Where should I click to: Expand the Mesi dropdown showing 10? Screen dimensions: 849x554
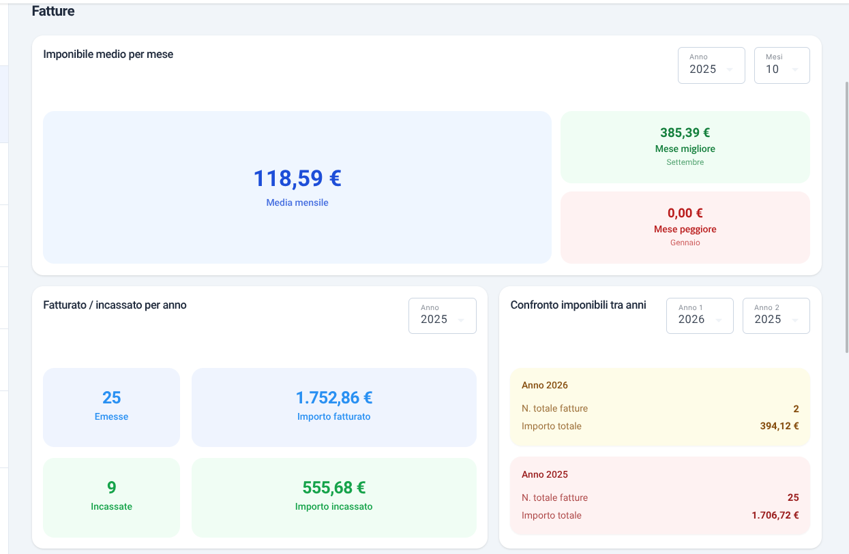click(x=781, y=65)
